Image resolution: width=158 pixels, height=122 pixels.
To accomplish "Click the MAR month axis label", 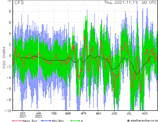I will (68, 114).
